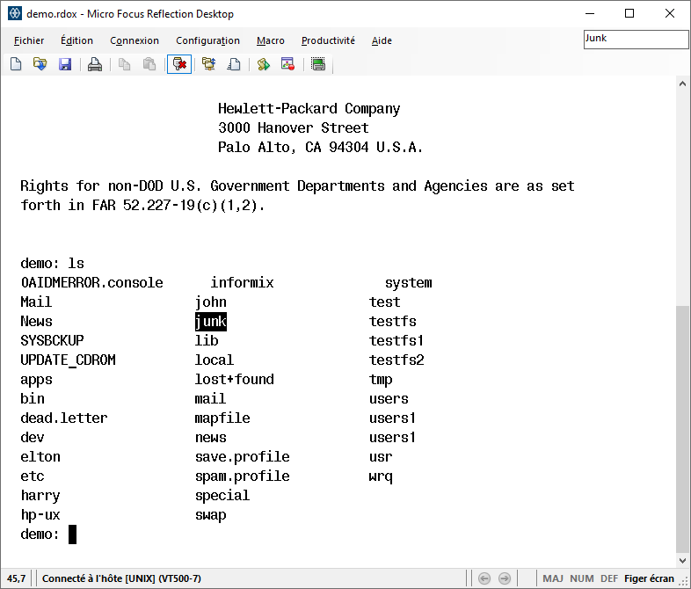The width and height of the screenshot is (691, 589).
Task: Click the swap entry
Action: point(211,515)
